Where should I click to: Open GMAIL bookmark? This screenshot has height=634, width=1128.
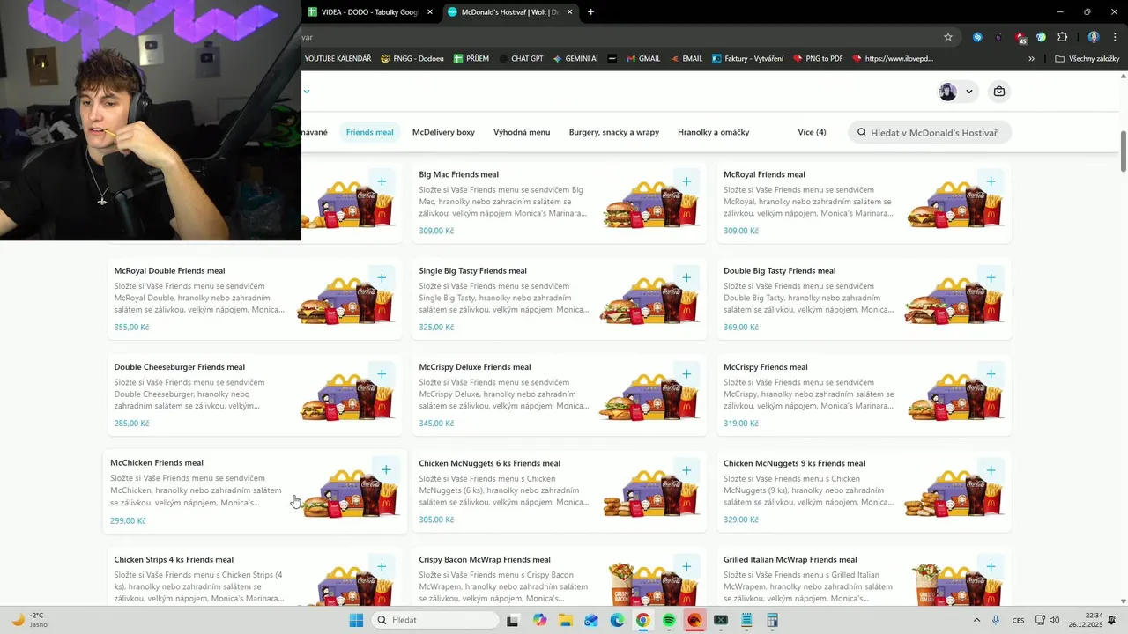point(642,59)
